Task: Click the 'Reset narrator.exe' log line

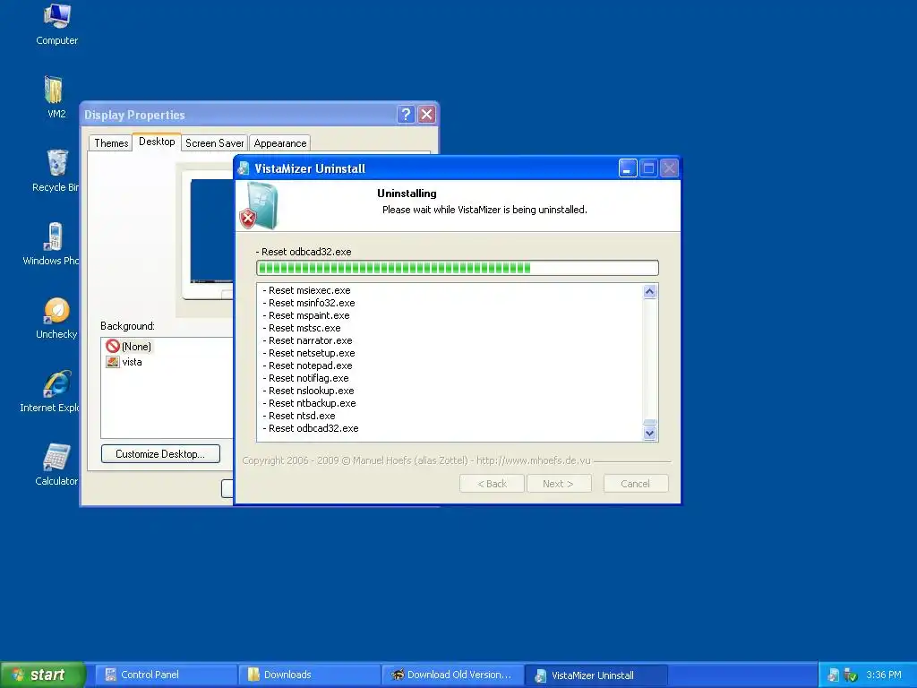Action: point(308,340)
